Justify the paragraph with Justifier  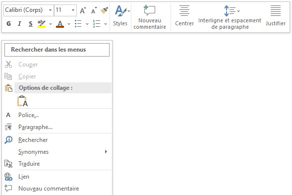[276, 16]
